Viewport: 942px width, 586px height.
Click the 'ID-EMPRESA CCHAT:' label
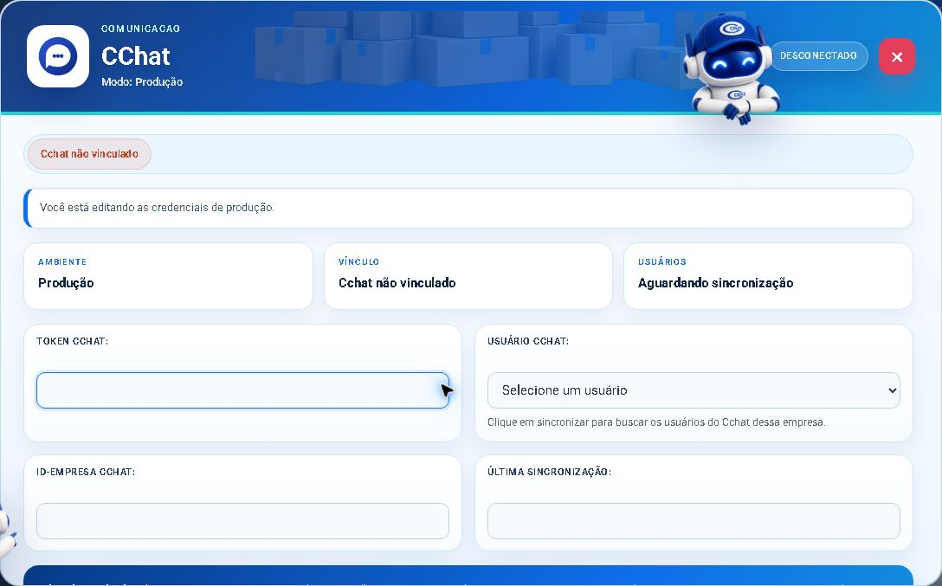coord(86,472)
